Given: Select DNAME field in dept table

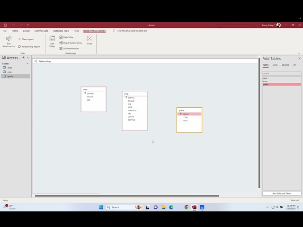Looking at the screenshot, I should (x=90, y=96).
